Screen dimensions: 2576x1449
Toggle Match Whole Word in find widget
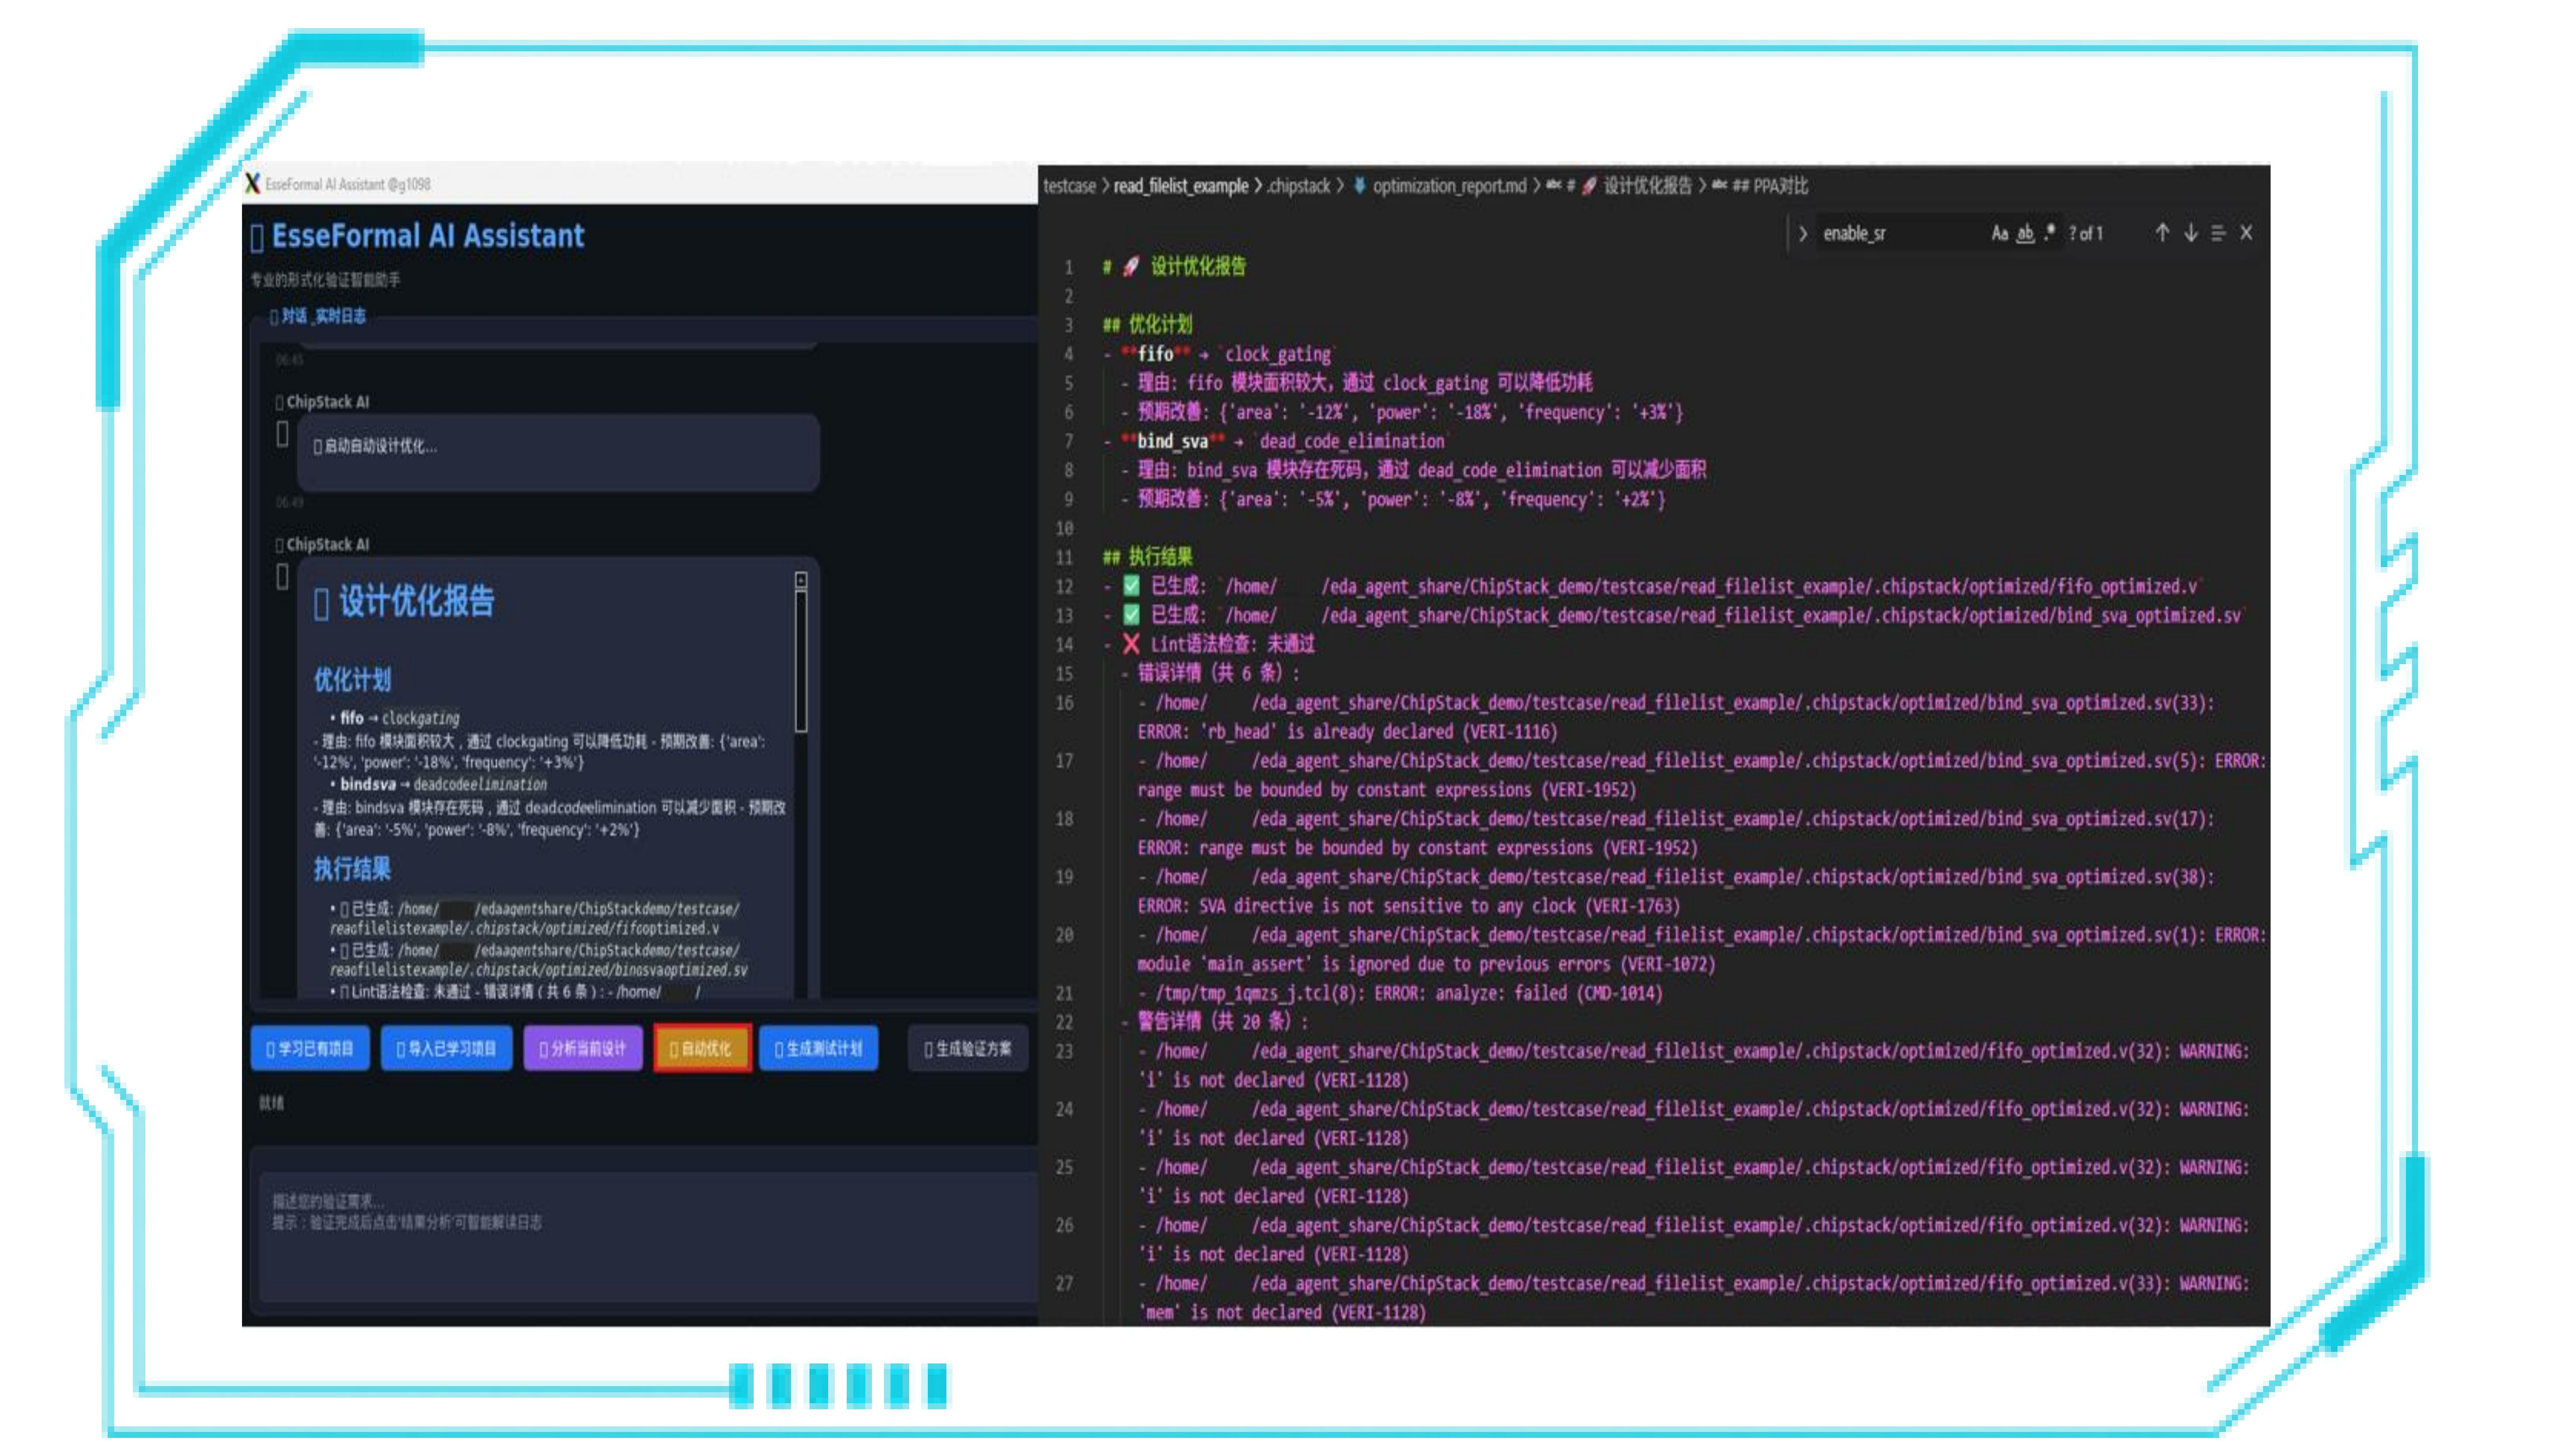(2025, 233)
